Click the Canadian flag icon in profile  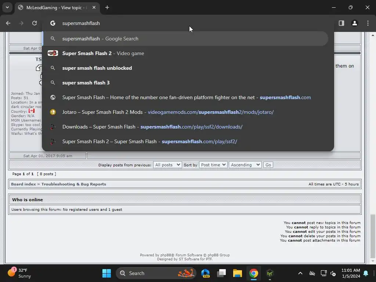[x=32, y=111]
